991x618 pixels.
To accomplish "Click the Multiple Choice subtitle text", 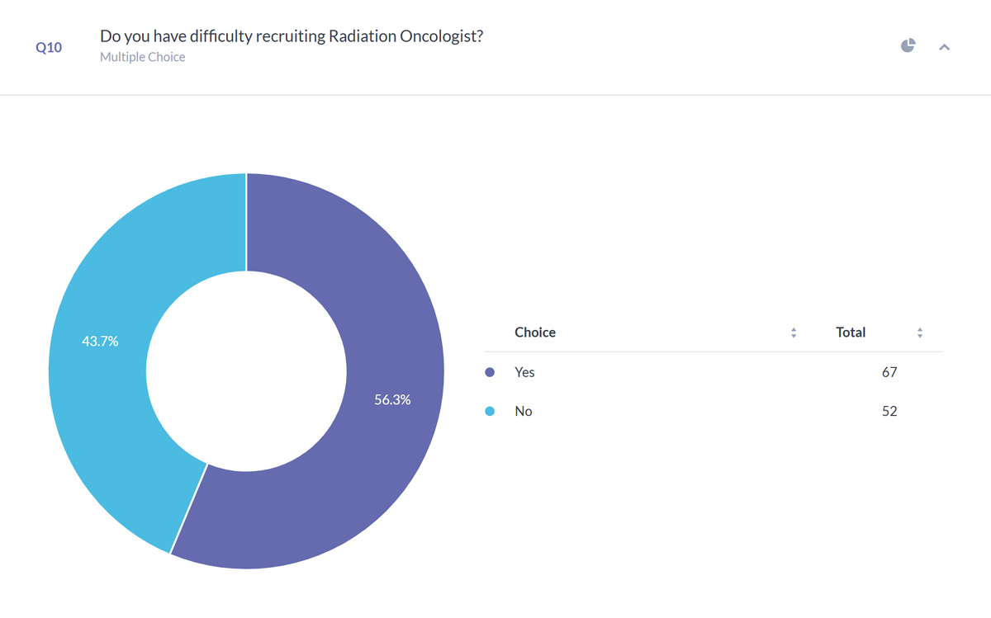I will click(143, 57).
